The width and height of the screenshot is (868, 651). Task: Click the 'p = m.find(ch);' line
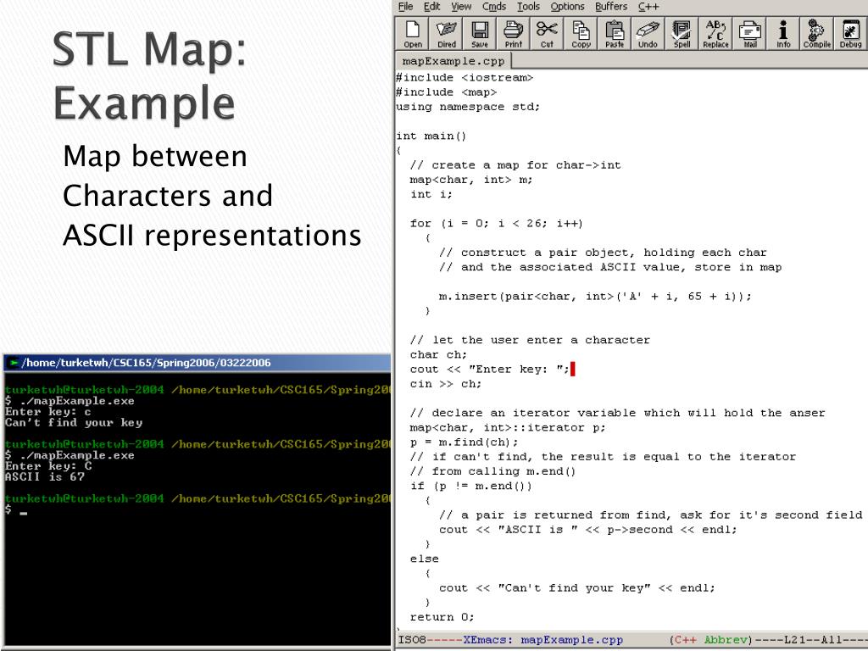464,442
